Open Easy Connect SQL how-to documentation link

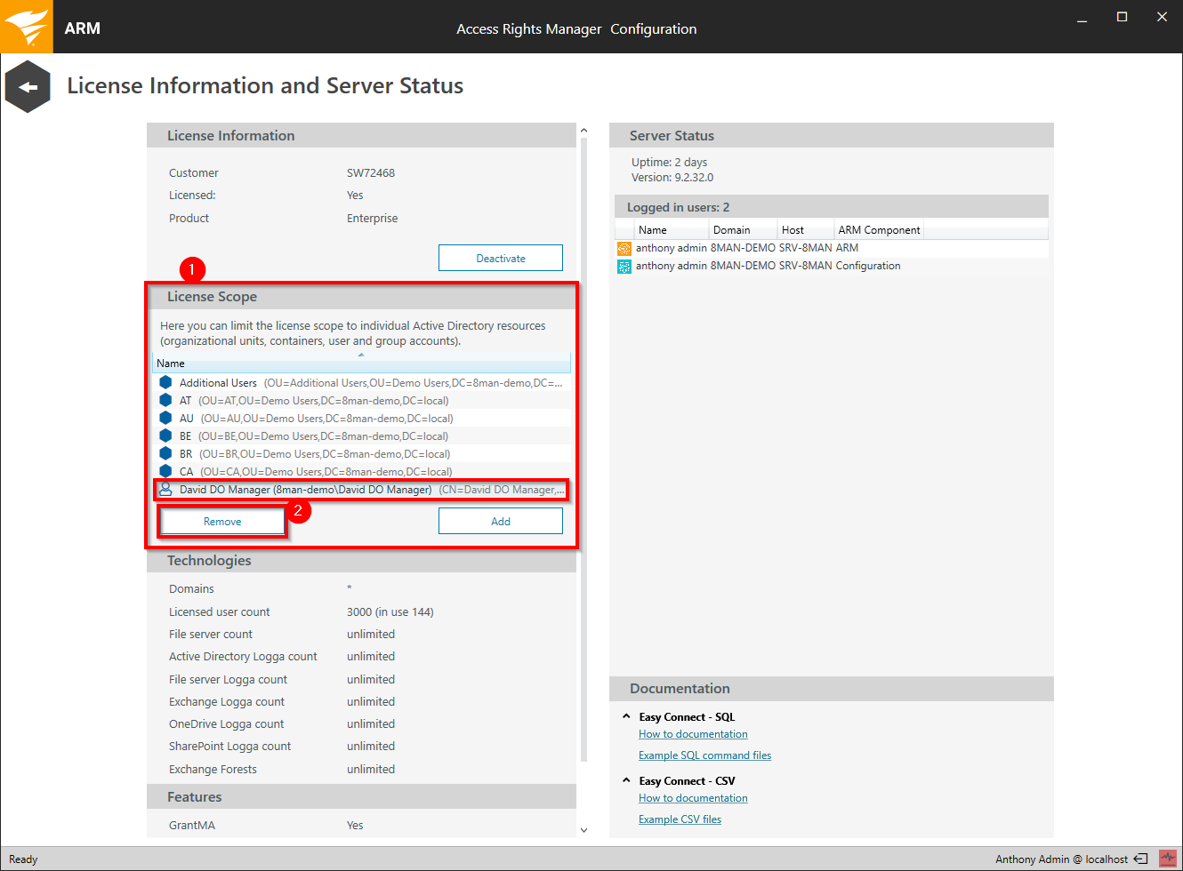pyautogui.click(x=693, y=734)
